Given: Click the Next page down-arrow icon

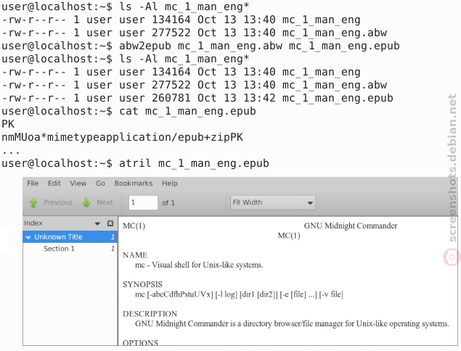Looking at the screenshot, I should point(86,202).
